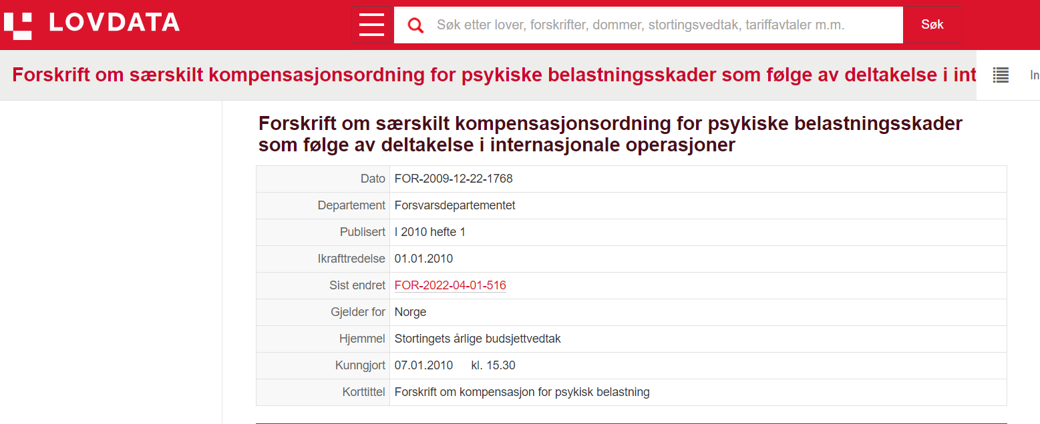
Task: Click the Ikrafttredelse row label
Action: click(351, 259)
